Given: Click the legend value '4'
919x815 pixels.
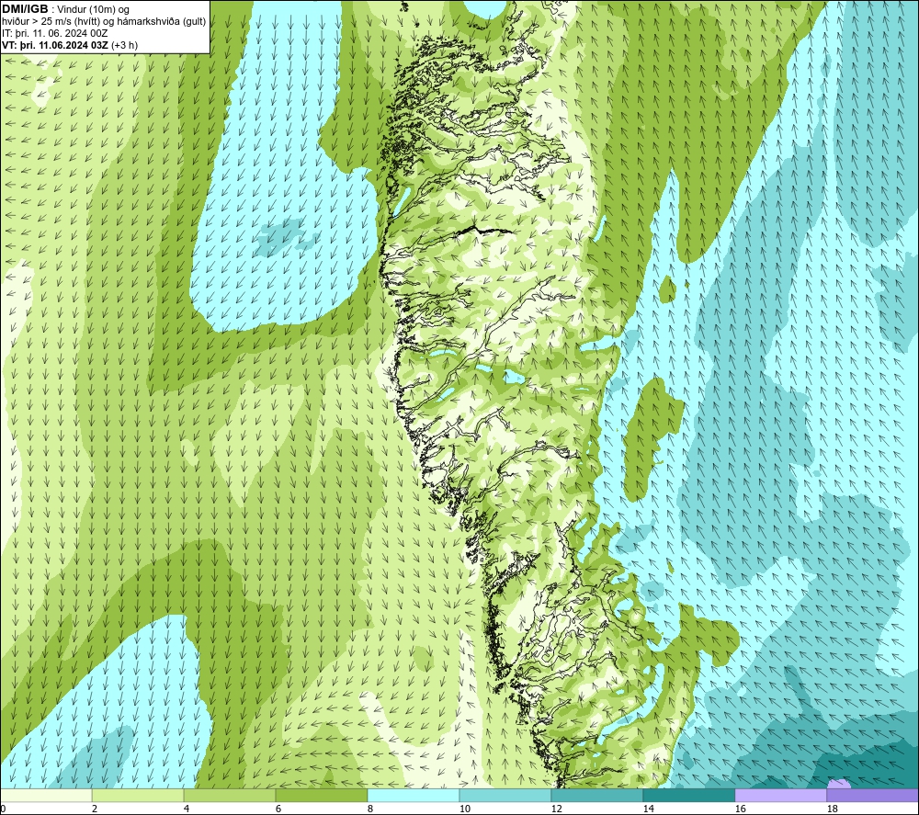Looking at the screenshot, I should pyautogui.click(x=187, y=809).
